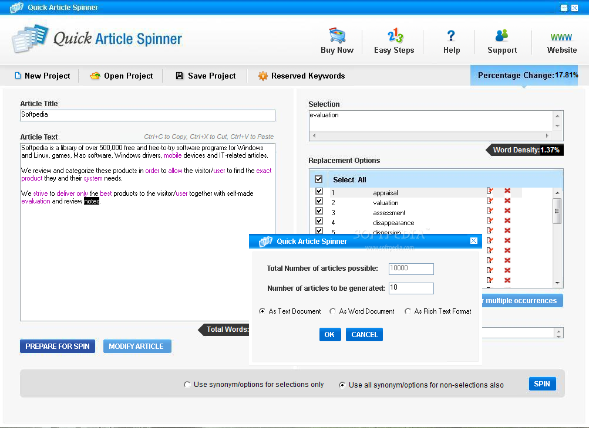Open Easy Steps 123 icon
Screen dimensions: 589x428
coord(395,35)
